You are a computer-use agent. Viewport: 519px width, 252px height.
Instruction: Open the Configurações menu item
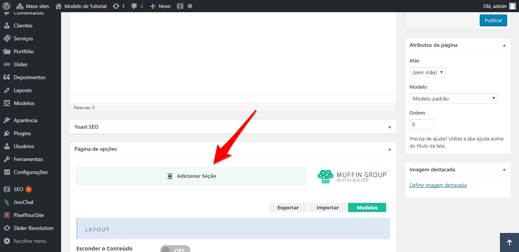[31, 172]
